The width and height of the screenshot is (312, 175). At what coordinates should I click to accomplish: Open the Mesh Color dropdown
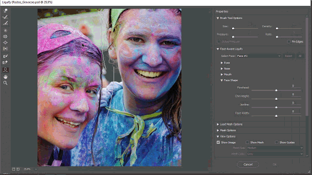tap(275, 154)
